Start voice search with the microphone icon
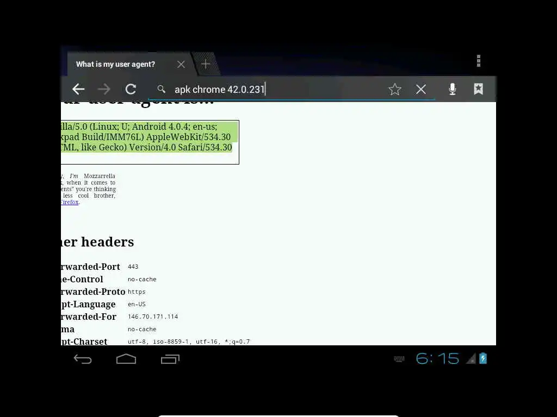 click(x=452, y=89)
